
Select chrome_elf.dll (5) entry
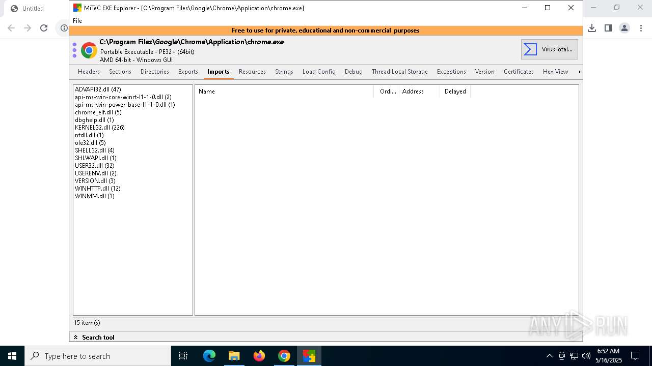pyautogui.click(x=98, y=112)
